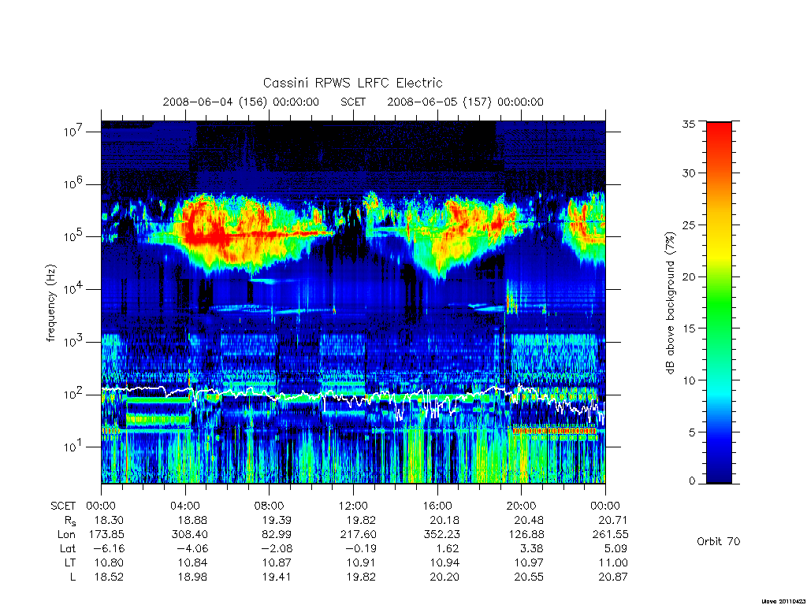
Task: Click the "Lon" row label
Action: [66, 535]
